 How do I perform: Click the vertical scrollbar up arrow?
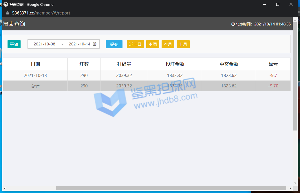(x=295, y=20)
